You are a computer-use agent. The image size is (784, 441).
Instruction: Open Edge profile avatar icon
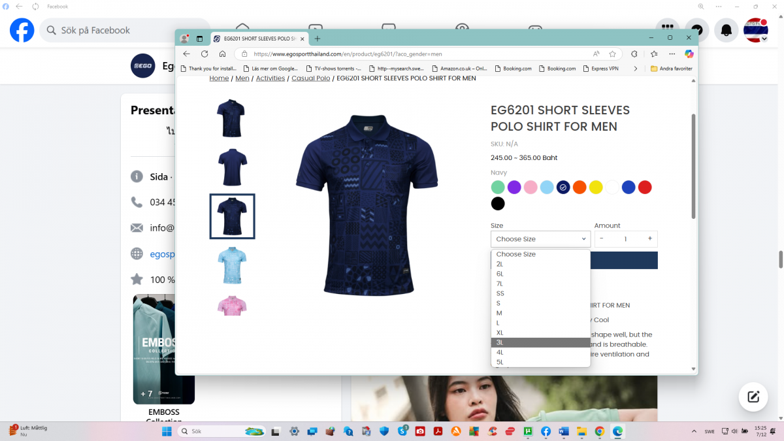(x=185, y=39)
